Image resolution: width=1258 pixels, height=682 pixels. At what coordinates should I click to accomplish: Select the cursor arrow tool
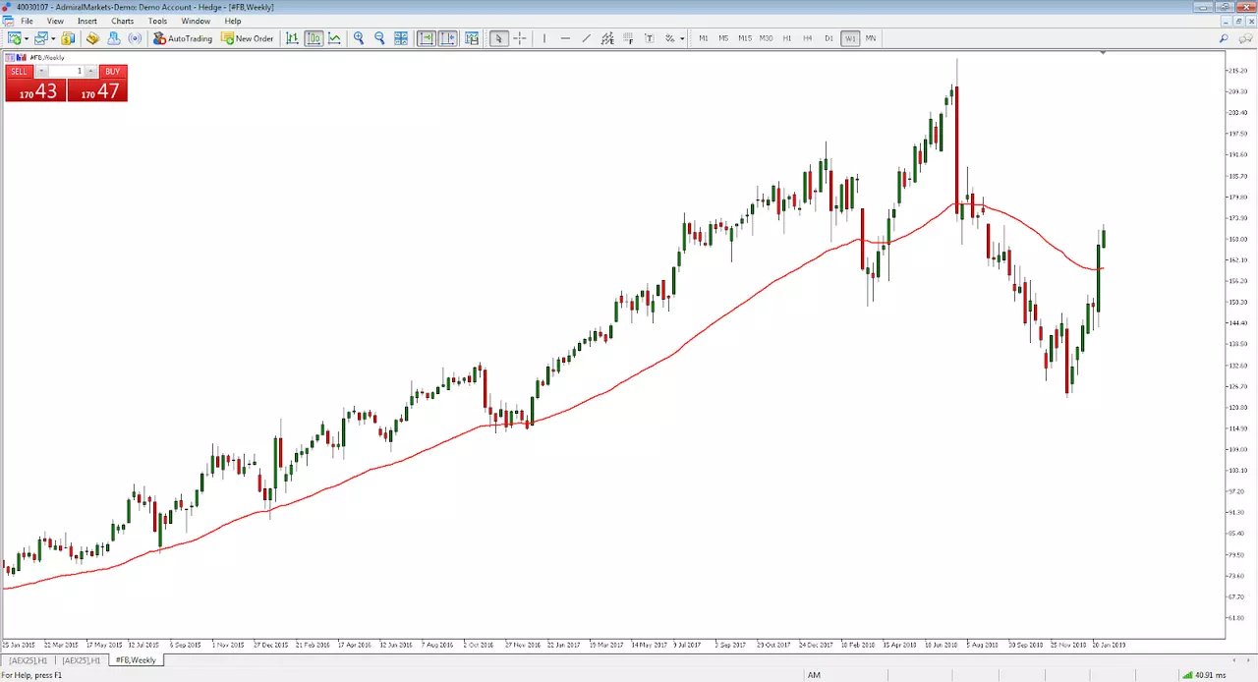pyautogui.click(x=498, y=38)
